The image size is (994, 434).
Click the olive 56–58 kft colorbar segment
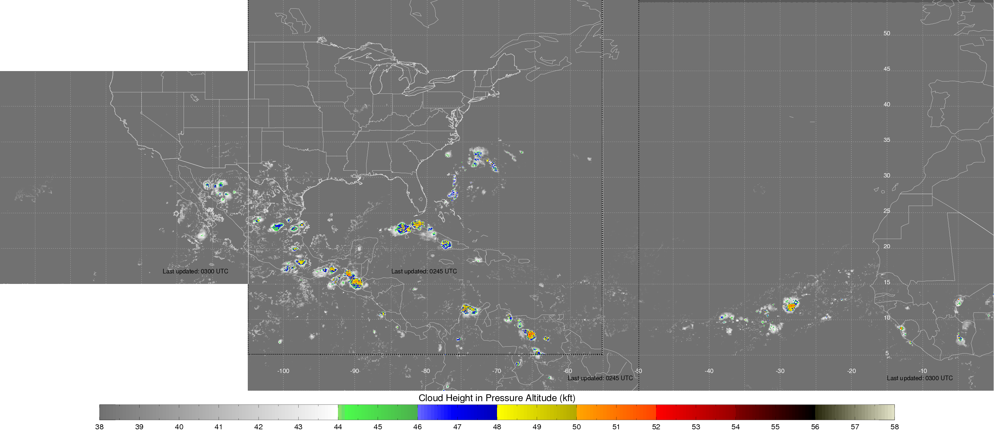(854, 412)
